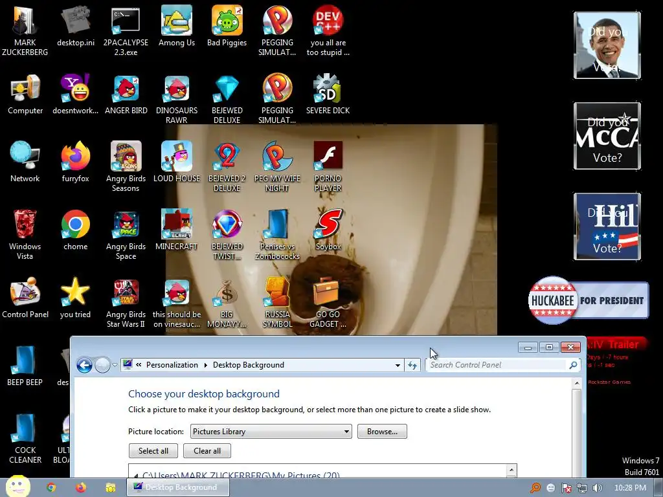Click the McCain 'Did you Vote?' gadget
This screenshot has width=663, height=497.
click(607, 136)
